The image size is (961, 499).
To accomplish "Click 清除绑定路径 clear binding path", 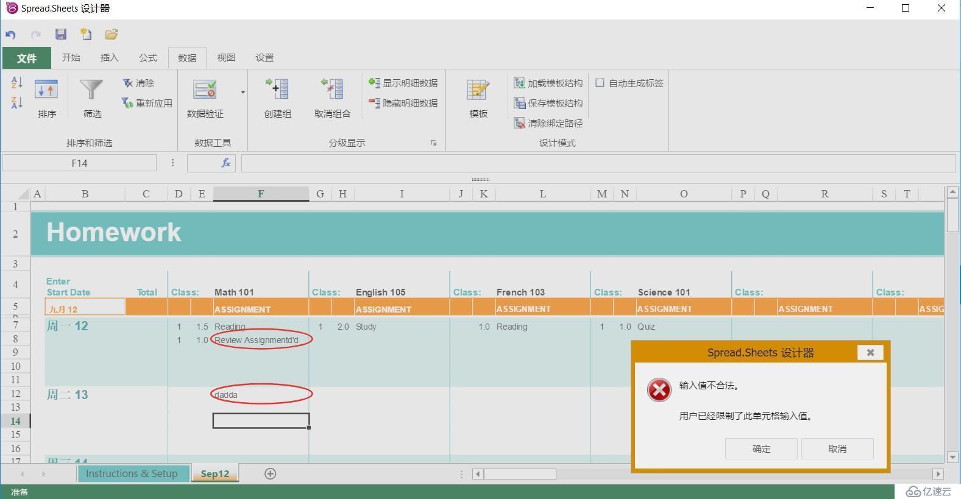I will pyautogui.click(x=548, y=123).
